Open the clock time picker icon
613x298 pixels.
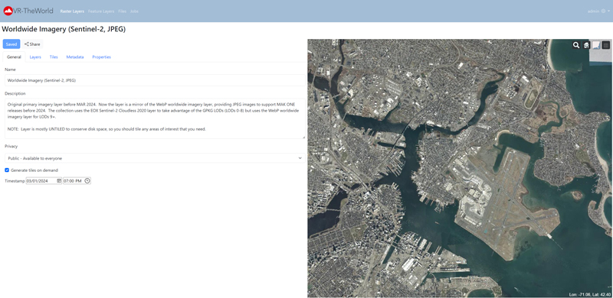(87, 180)
